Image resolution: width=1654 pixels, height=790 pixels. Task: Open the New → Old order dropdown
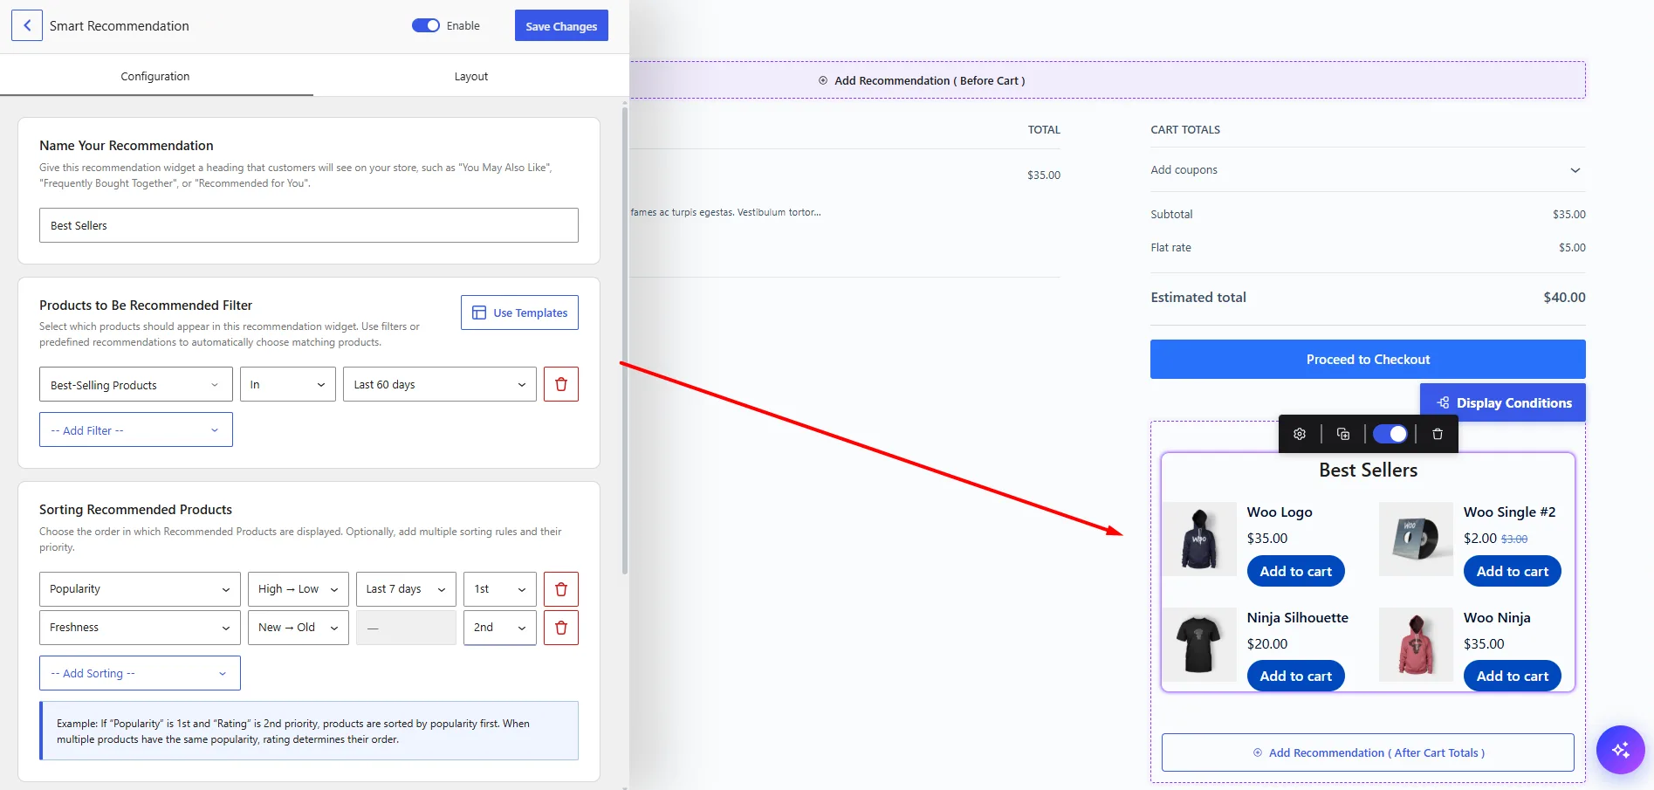coord(299,628)
